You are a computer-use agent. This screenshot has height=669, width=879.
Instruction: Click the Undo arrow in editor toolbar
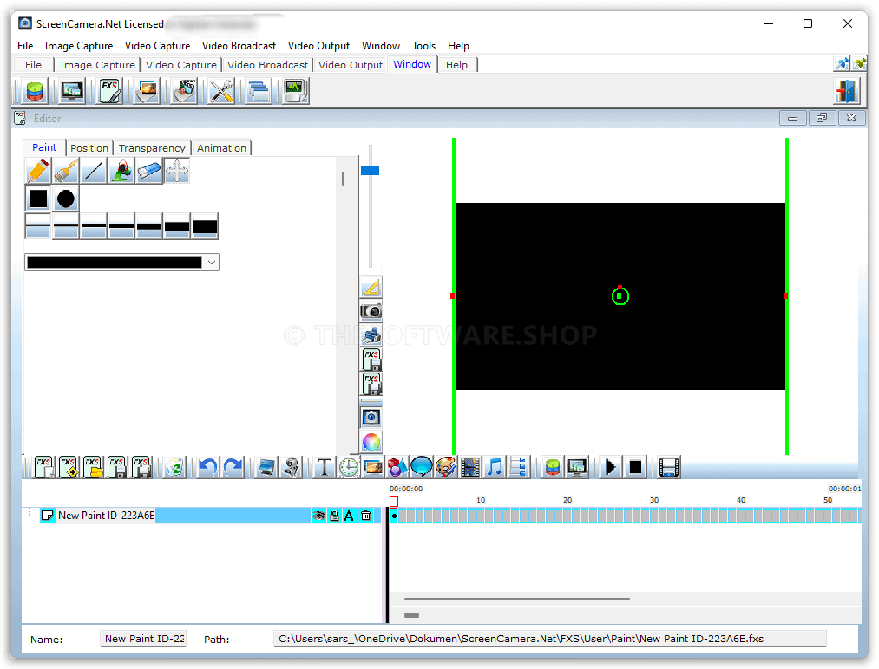[x=207, y=468]
